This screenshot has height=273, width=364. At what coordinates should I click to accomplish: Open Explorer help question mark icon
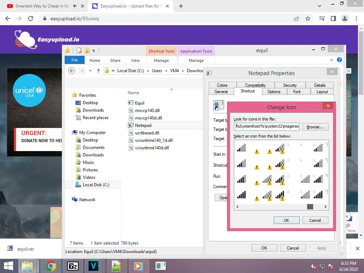coord(339,60)
